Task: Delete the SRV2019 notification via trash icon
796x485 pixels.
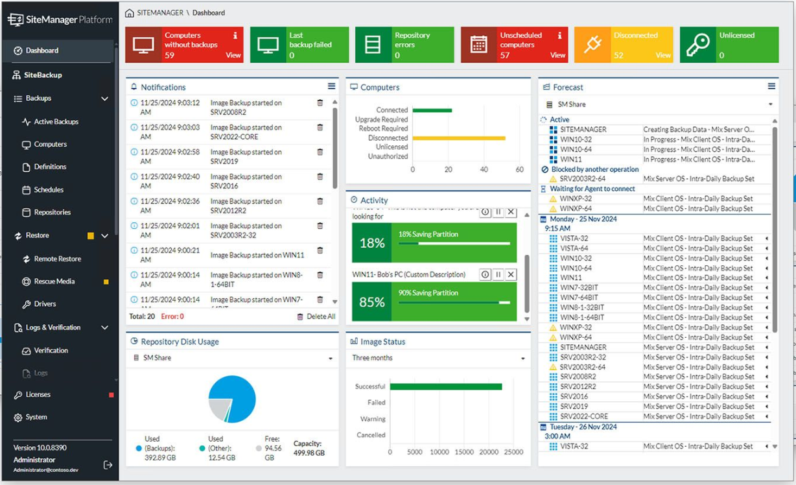Action: click(x=320, y=152)
